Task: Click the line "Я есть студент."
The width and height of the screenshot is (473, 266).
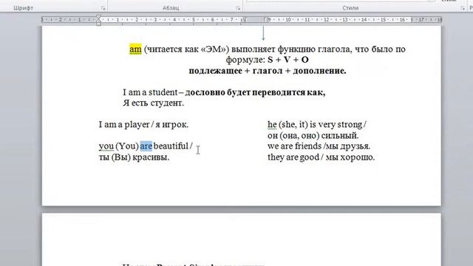Action: tap(153, 103)
